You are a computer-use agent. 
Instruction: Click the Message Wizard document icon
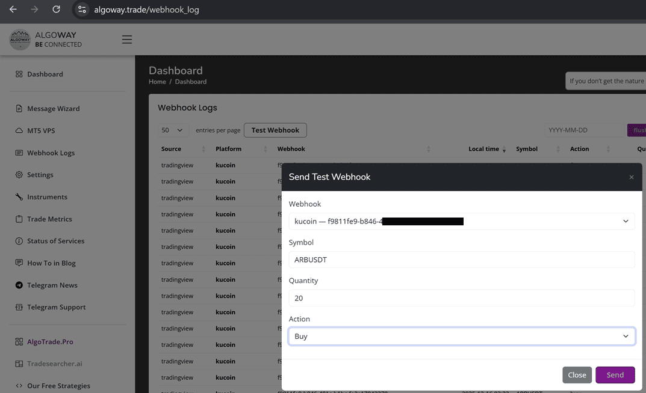coord(19,109)
